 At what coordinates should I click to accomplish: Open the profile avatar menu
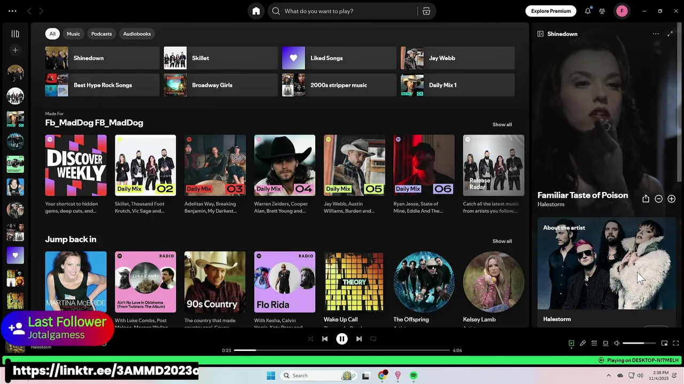[x=622, y=11]
